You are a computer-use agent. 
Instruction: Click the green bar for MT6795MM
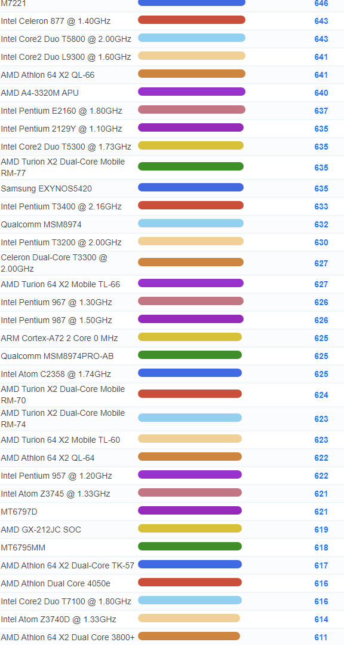190,546
